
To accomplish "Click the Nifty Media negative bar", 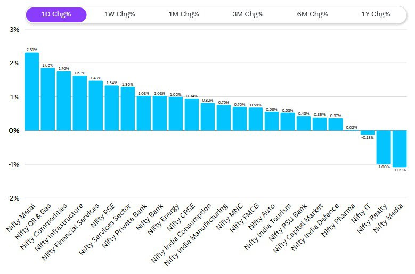I will [x=400, y=148].
